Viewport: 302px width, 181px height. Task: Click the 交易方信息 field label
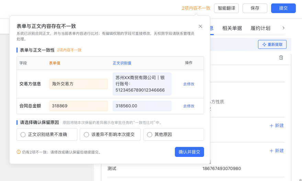pos(30,84)
